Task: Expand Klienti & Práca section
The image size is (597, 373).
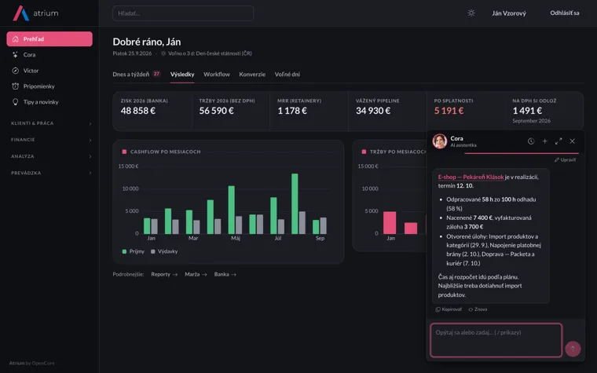Action: coord(51,123)
